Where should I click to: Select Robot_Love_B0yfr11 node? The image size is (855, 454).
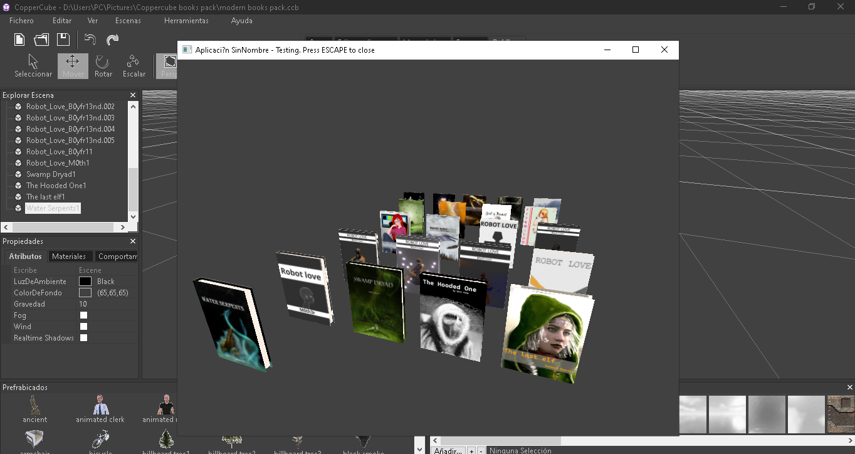coord(60,152)
